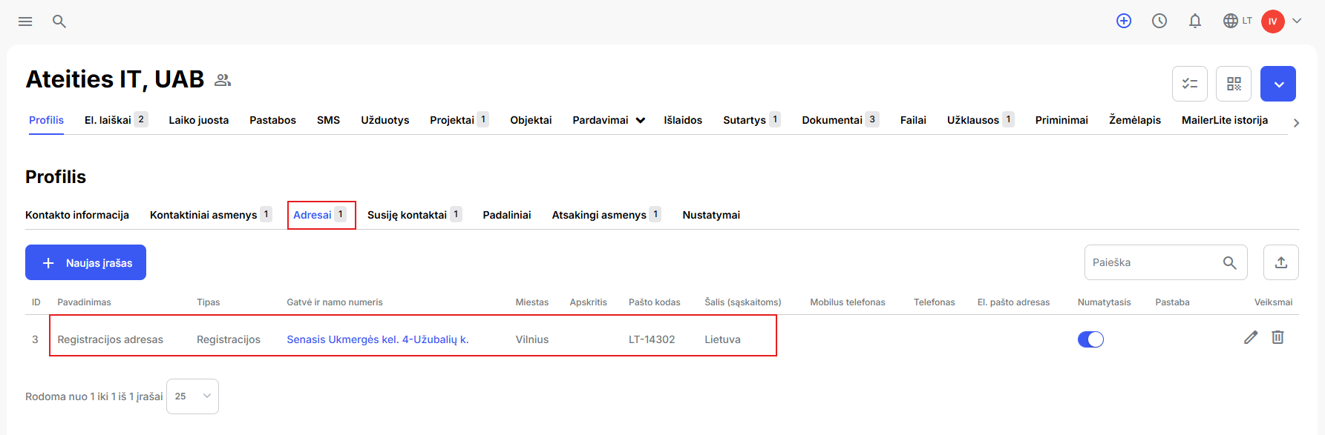Image resolution: width=1325 pixels, height=435 pixels.
Task: Sort by Tipas column header
Action: [209, 302]
